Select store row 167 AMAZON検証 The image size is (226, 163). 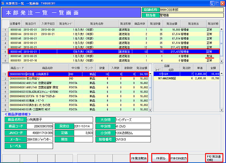point(186,78)
